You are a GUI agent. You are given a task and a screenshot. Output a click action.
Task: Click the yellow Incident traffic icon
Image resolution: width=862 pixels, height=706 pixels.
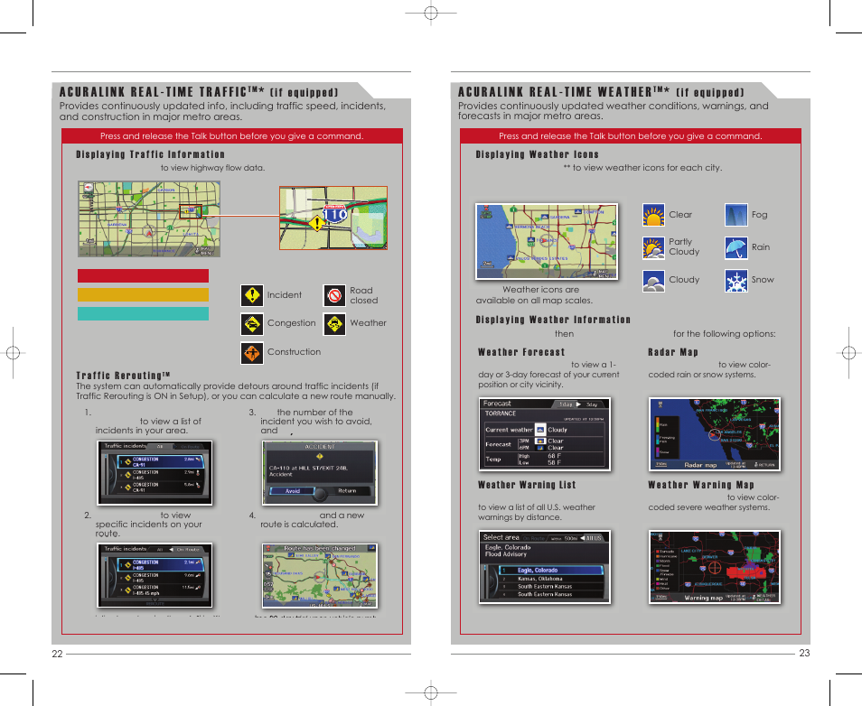[252, 295]
